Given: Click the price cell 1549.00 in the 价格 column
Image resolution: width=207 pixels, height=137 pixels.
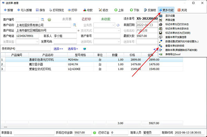Looking at the screenshot, I should tap(132, 69).
